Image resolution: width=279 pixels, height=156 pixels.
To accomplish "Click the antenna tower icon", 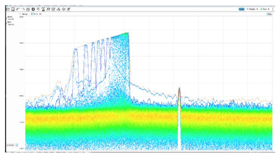I will (43, 9).
